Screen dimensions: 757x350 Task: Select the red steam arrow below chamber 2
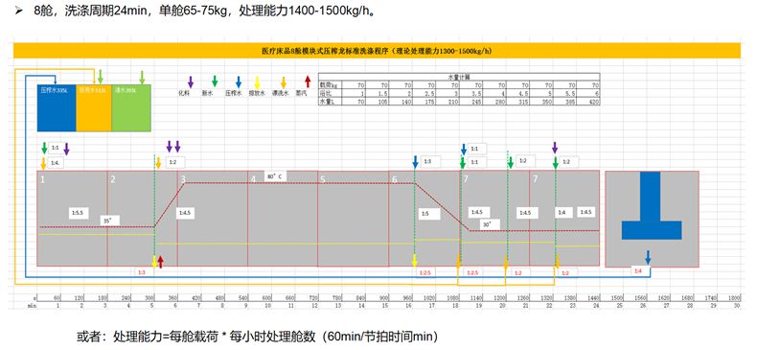(161, 262)
